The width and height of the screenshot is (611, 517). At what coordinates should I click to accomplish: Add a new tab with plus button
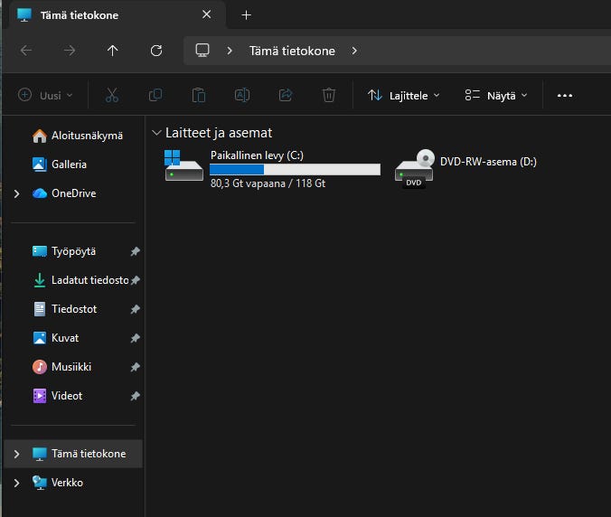247,15
